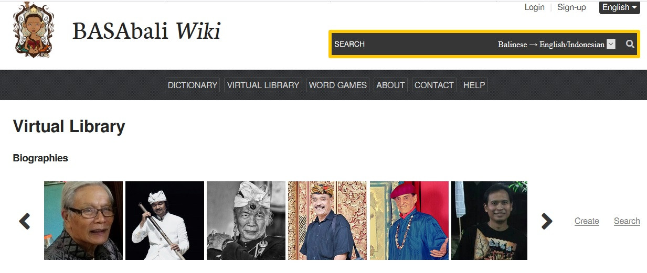Open the CONTACT page
The height and width of the screenshot is (273, 647).
coord(434,85)
